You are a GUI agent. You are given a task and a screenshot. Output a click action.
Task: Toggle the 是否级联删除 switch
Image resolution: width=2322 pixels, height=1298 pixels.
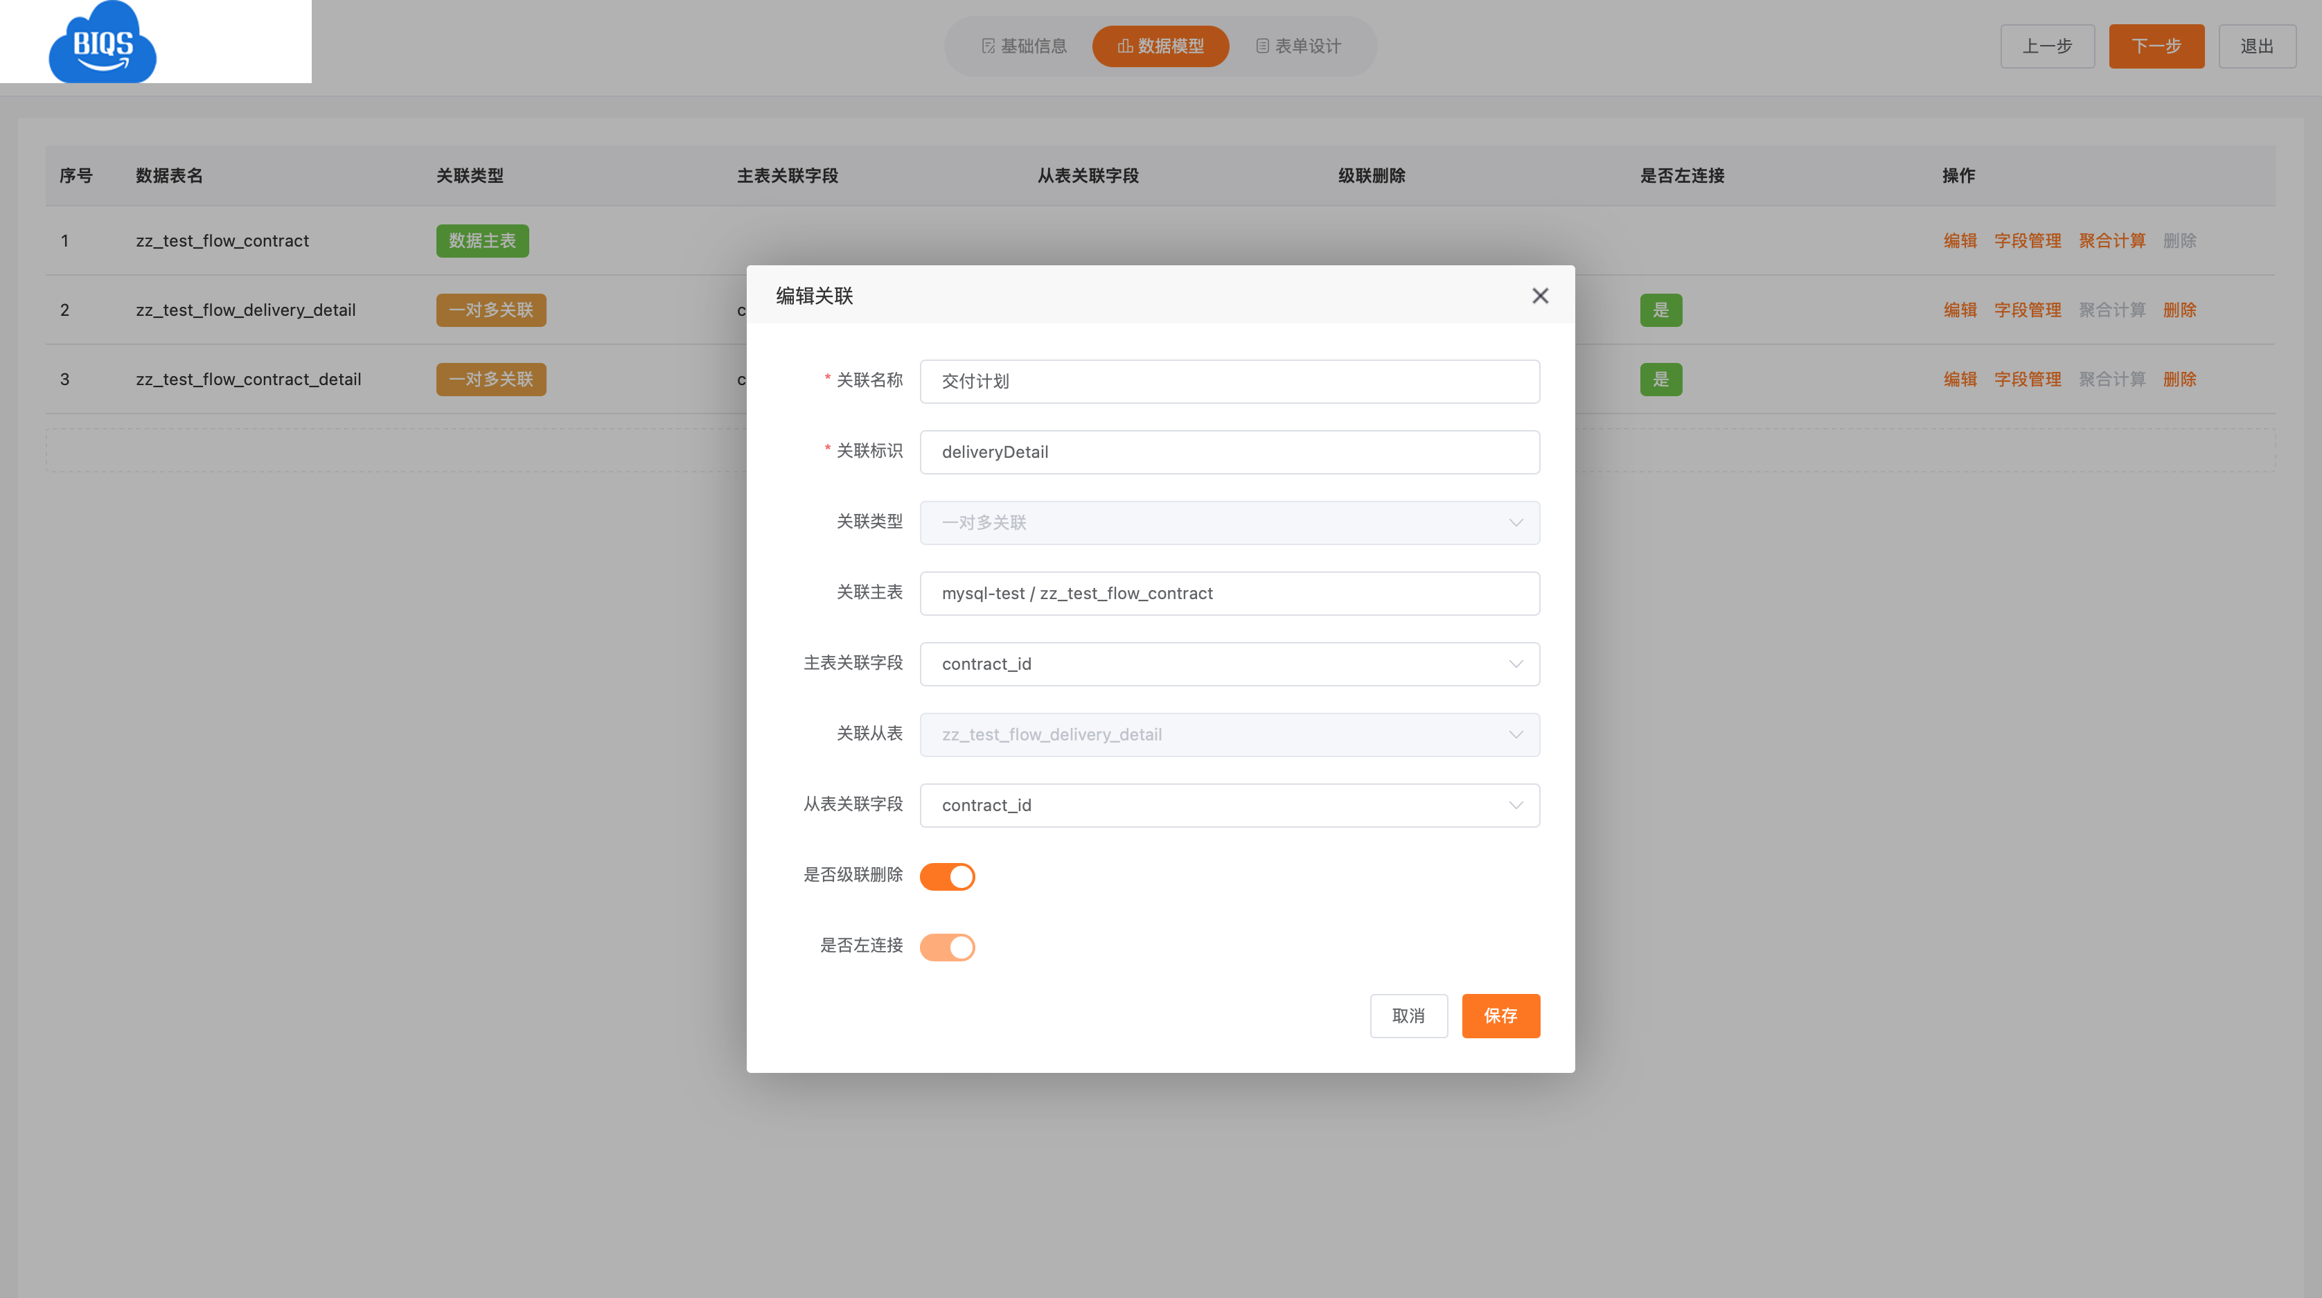tap(946, 876)
